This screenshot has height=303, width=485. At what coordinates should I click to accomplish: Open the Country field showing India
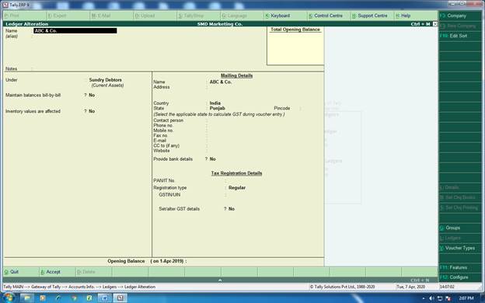pos(215,103)
